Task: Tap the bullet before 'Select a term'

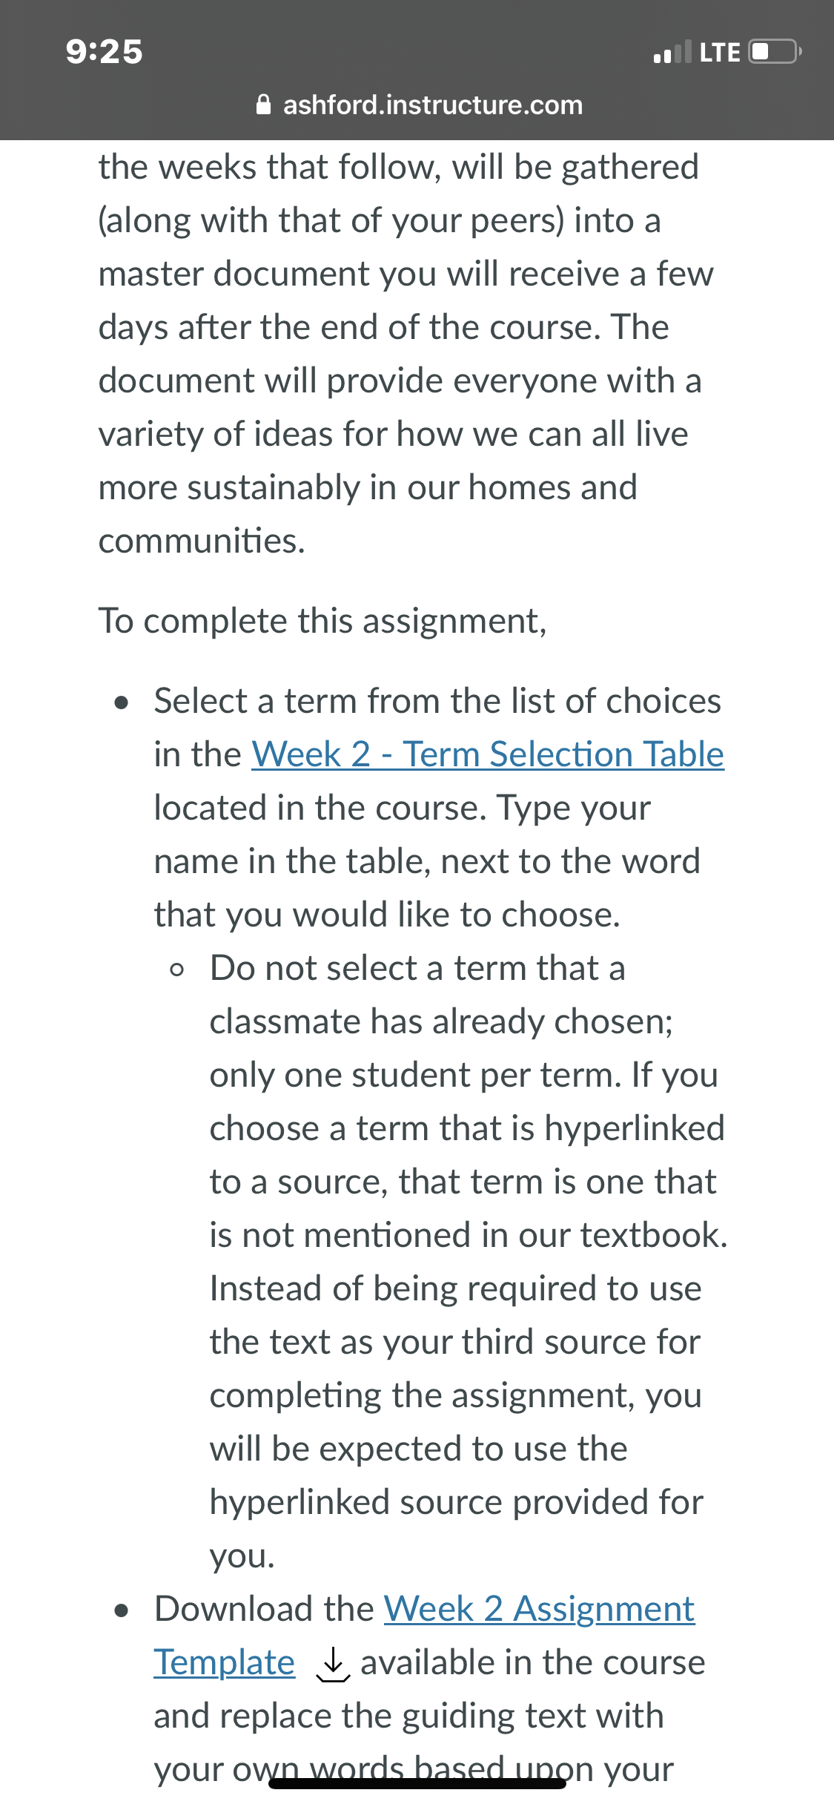Action: click(122, 702)
